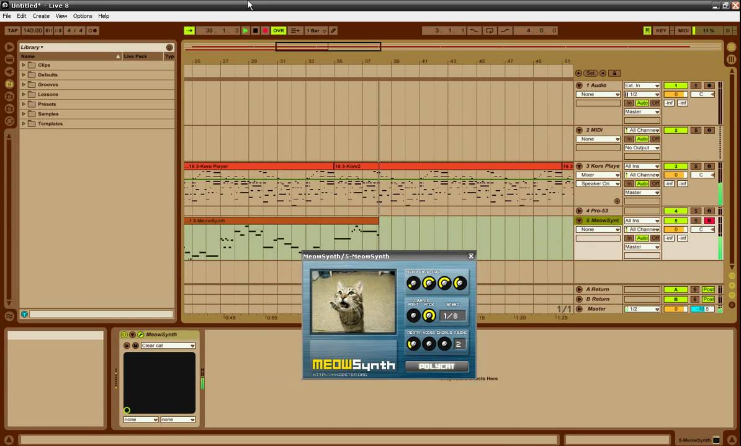The height and width of the screenshot is (446, 741).
Task: Arm the global Record button in transport
Action: coord(265,30)
